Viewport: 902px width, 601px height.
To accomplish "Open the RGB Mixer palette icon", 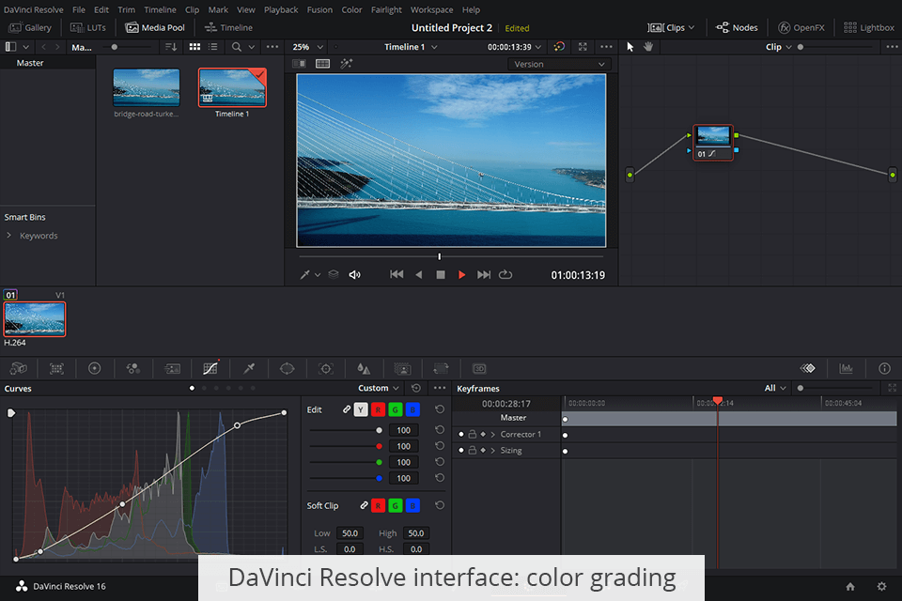I will click(132, 369).
